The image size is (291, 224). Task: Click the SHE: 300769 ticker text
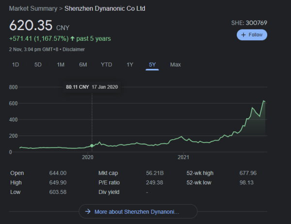pyautogui.click(x=249, y=23)
